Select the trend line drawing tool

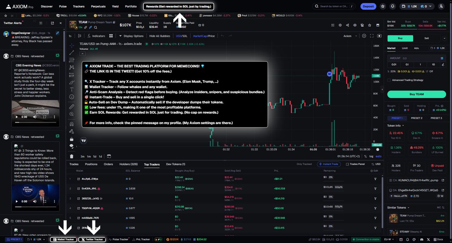pyautogui.click(x=72, y=53)
